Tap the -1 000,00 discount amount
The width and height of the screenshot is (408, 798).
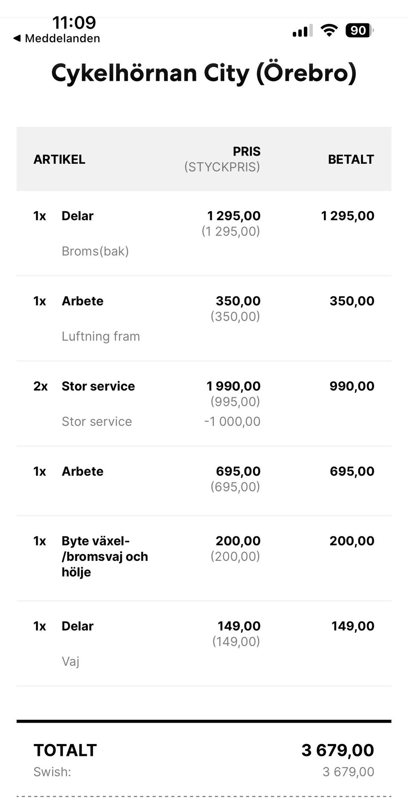pyautogui.click(x=232, y=421)
